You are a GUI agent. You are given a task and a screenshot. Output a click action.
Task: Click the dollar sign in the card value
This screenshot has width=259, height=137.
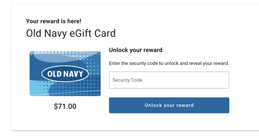click(x=56, y=106)
